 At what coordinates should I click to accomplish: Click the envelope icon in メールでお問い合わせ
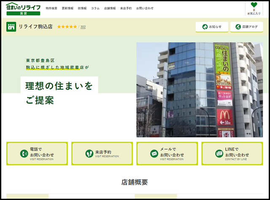click(154, 153)
